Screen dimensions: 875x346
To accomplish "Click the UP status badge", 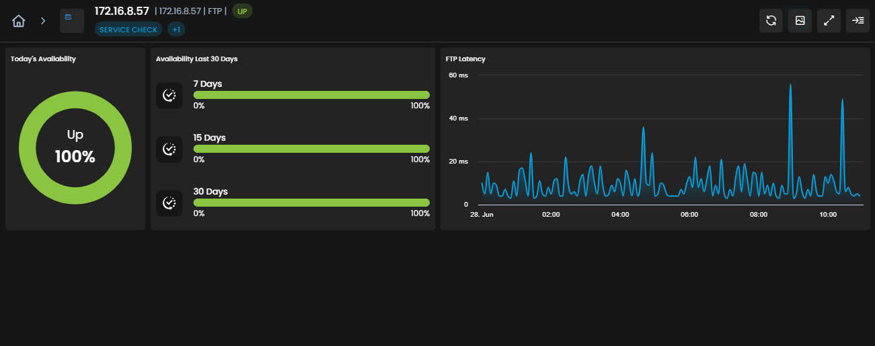I will 242,11.
